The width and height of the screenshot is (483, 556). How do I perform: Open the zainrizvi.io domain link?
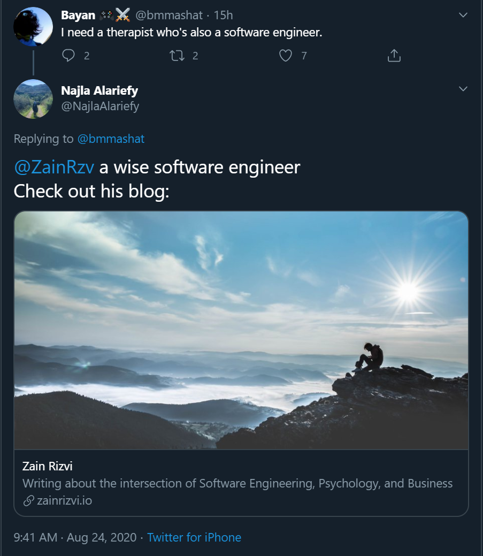coord(65,501)
